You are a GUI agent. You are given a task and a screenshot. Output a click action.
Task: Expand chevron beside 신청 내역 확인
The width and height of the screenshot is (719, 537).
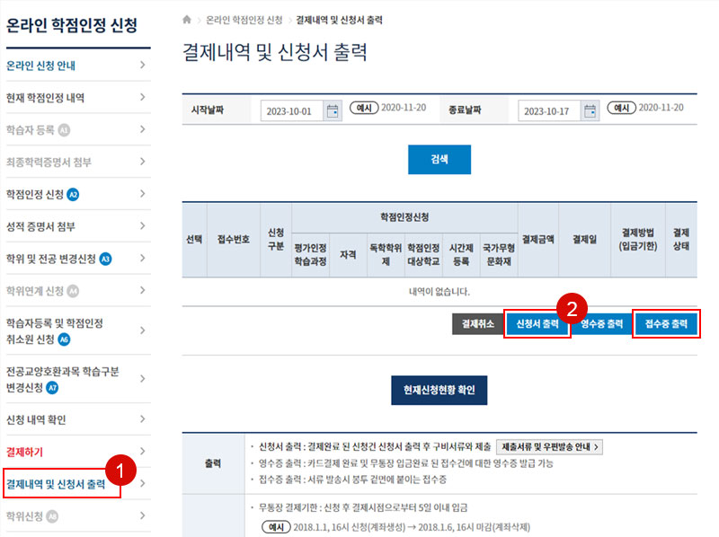[142, 419]
